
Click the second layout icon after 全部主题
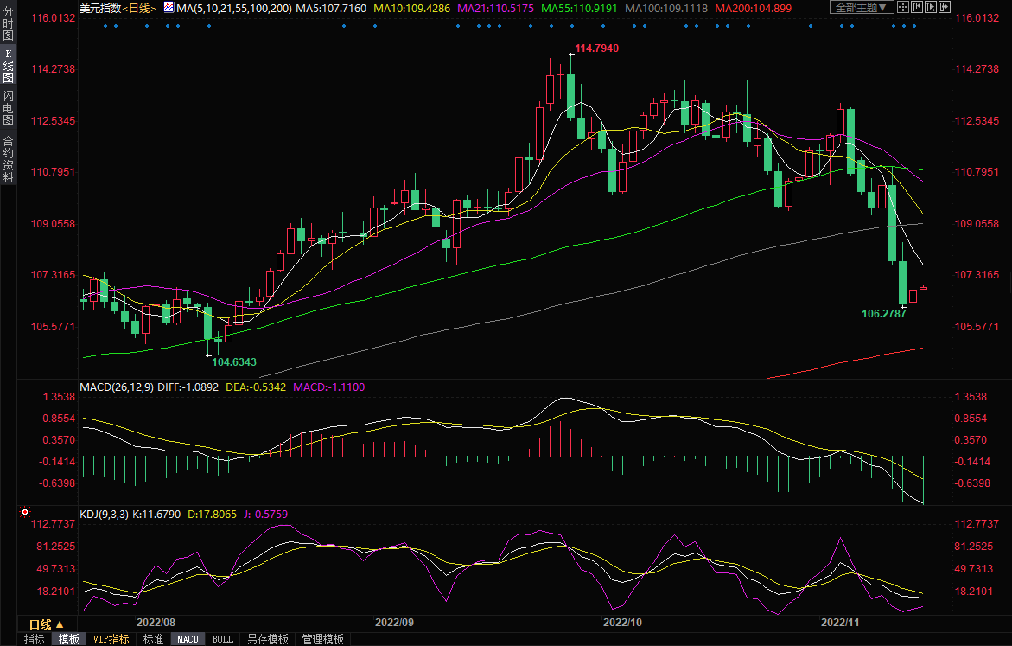[916, 8]
